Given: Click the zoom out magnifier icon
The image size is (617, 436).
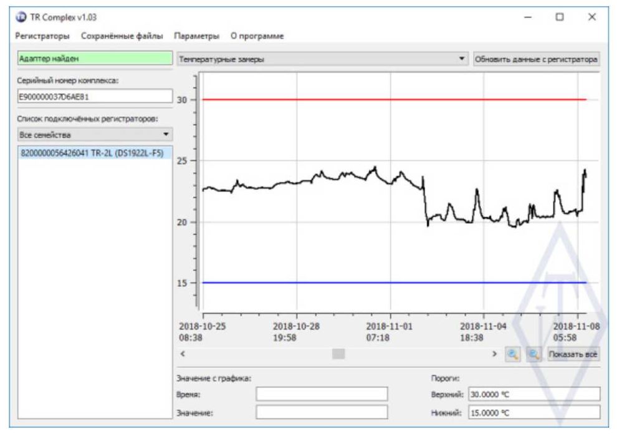Looking at the screenshot, I should pyautogui.click(x=534, y=354).
